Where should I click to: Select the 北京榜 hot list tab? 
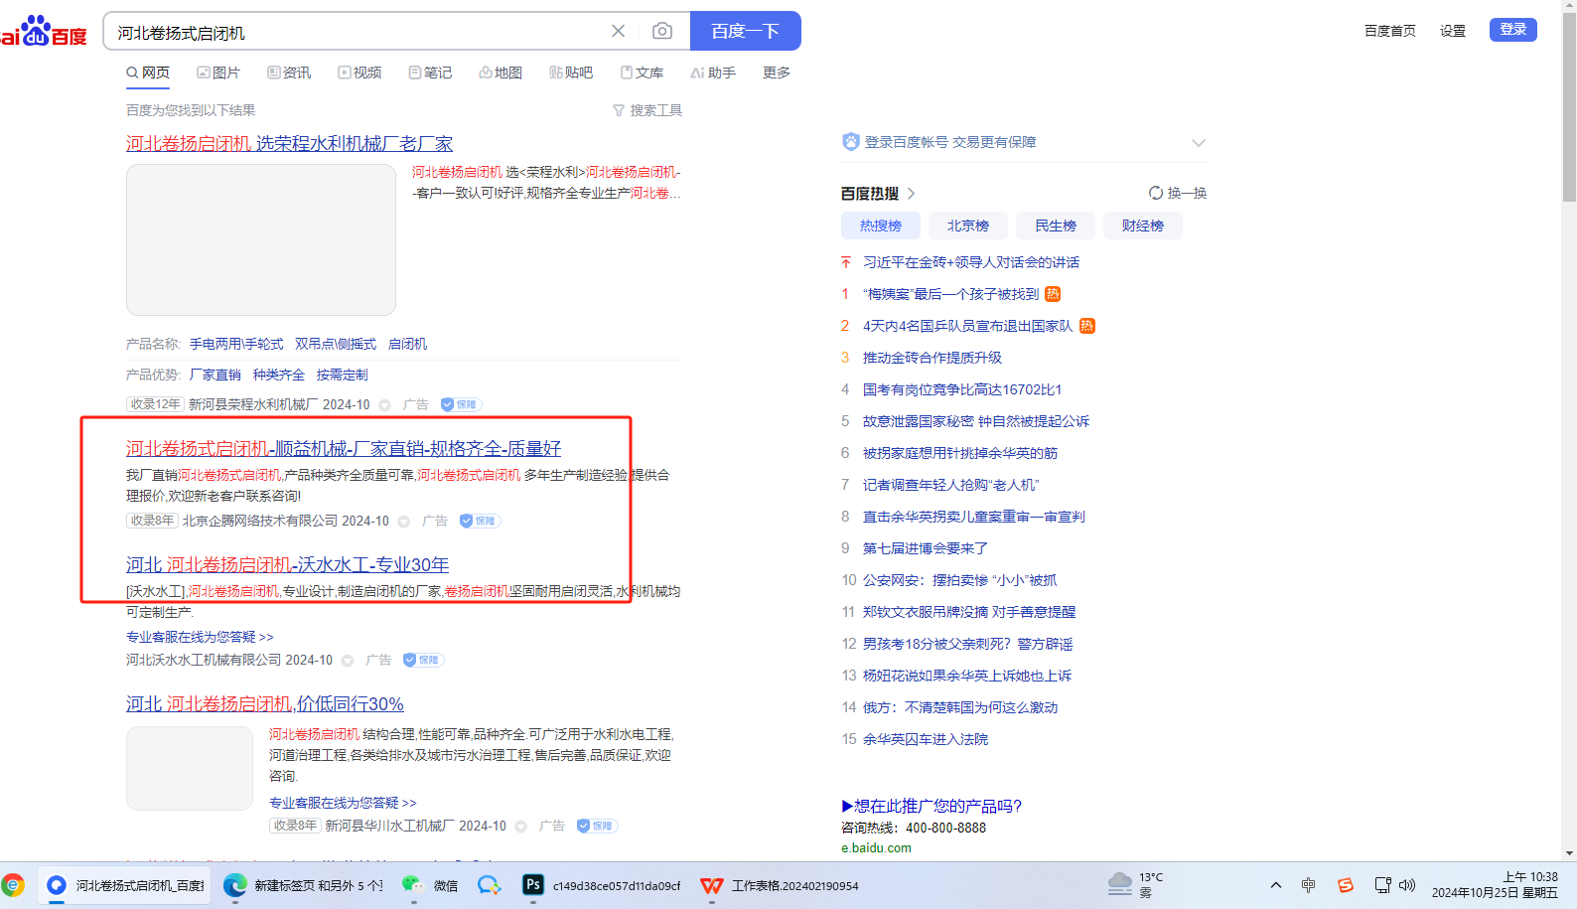point(967,226)
